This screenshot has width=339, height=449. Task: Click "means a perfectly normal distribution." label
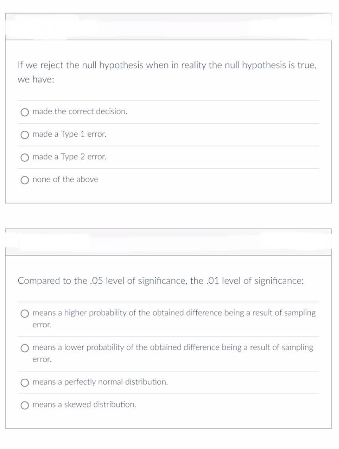[x=100, y=382]
